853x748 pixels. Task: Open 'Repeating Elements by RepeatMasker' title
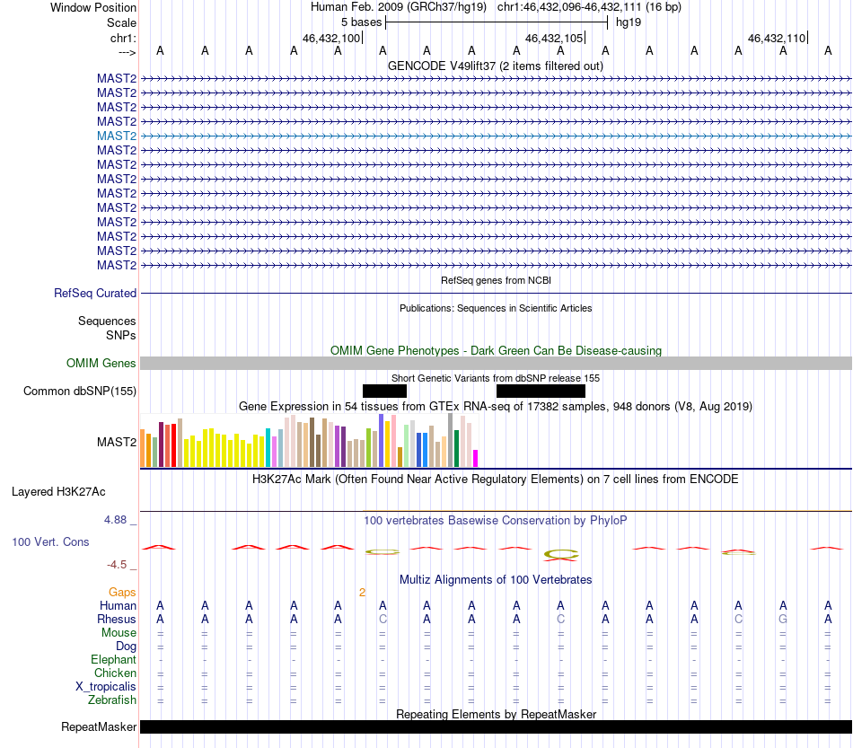coord(496,714)
